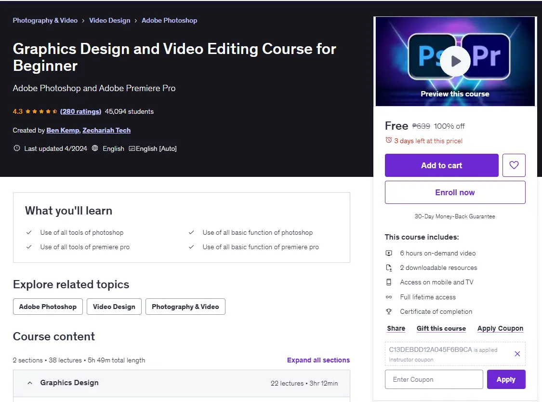Click checkmark beside tools of premiere pro

[29, 247]
